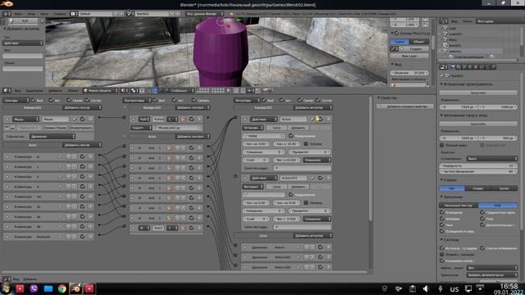Toggle the Actuators 'Состоя' checkbox

[x=318, y=100]
